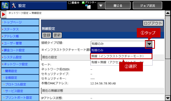The height and width of the screenshot is (101, 171).
Task: Click the ネットワーク設定 > 無線設定 breadcrumb
Action: 25,13
